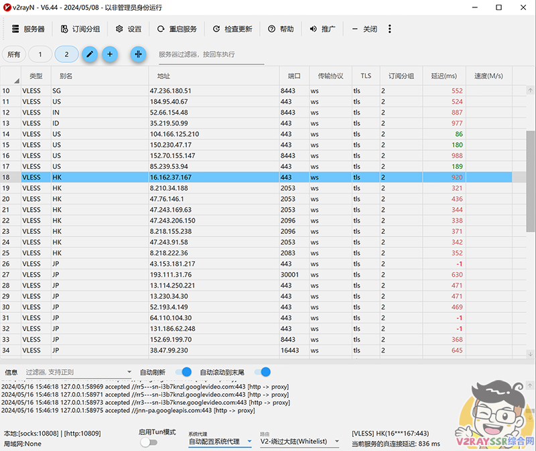Image resolution: width=536 pixels, height=451 pixels.
Task: Click the blue auto column width button
Action: (x=139, y=54)
